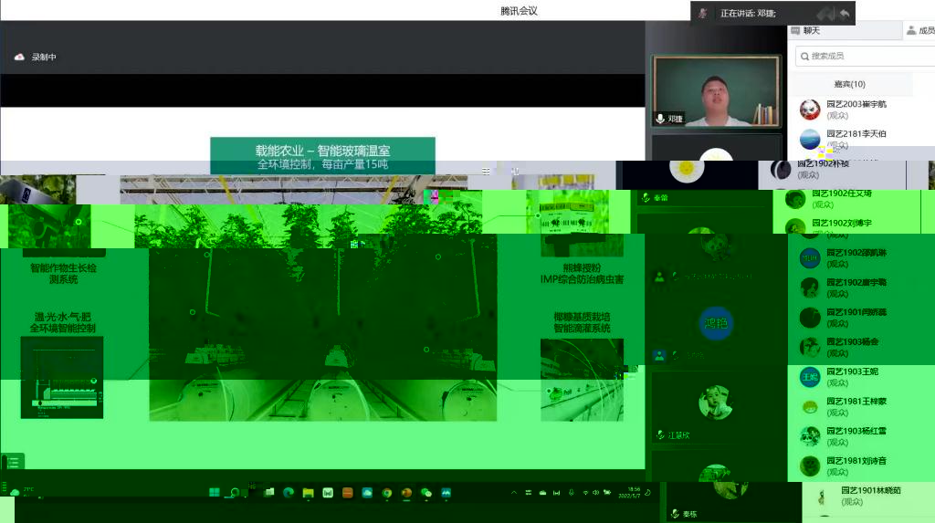Launch Microsoft Edge from the taskbar
Viewport: 935px width, 523px height.
click(x=289, y=493)
